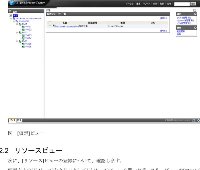Select VM-04 in the tree
Image resolution: width=200 pixels, height=170 pixels.
[28, 38]
